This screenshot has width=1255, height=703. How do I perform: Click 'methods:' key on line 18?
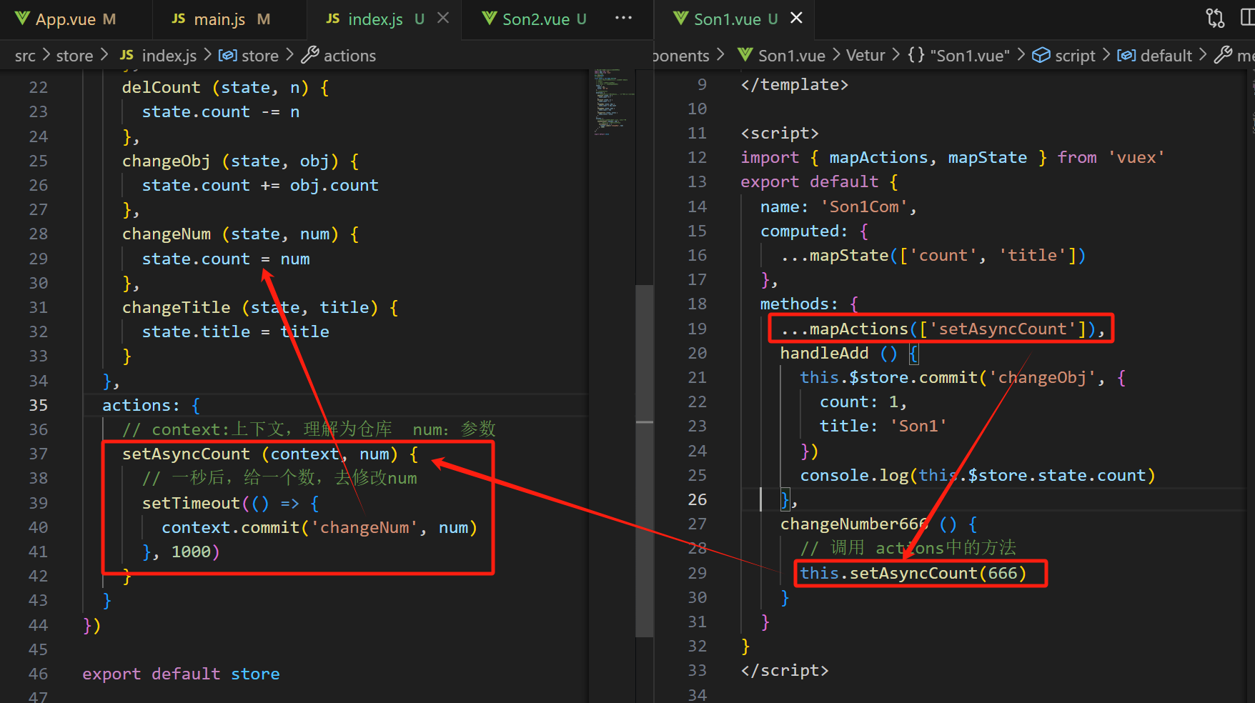click(799, 304)
